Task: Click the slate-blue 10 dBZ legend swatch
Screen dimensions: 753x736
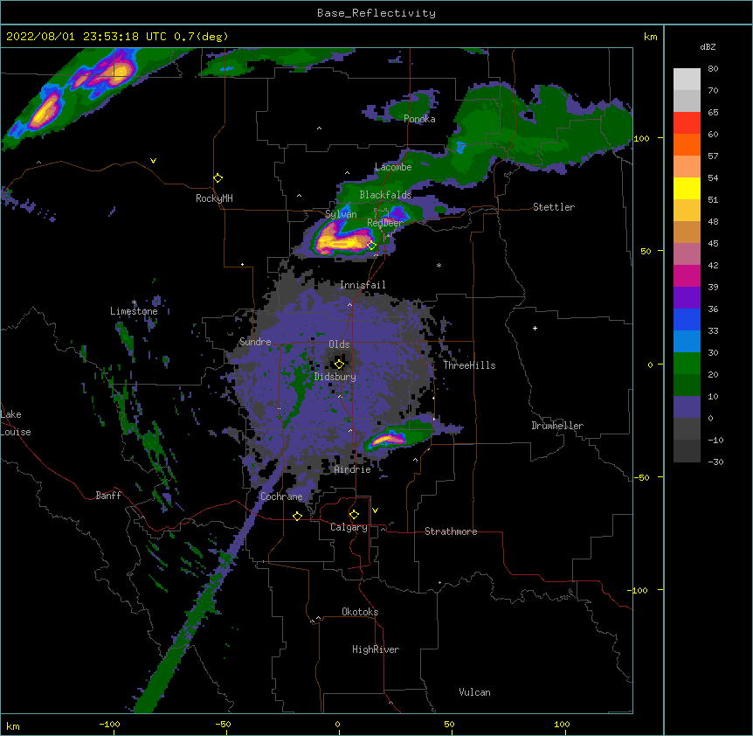Action: [x=687, y=407]
